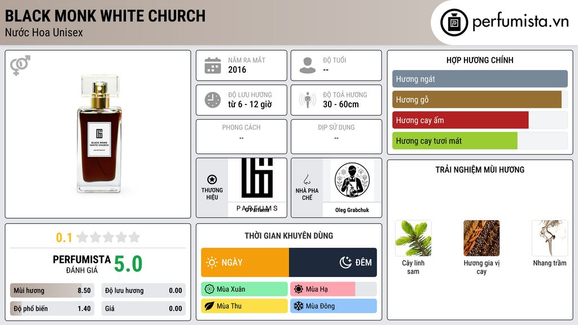Click the Mùa Hạ season bar

333,289
